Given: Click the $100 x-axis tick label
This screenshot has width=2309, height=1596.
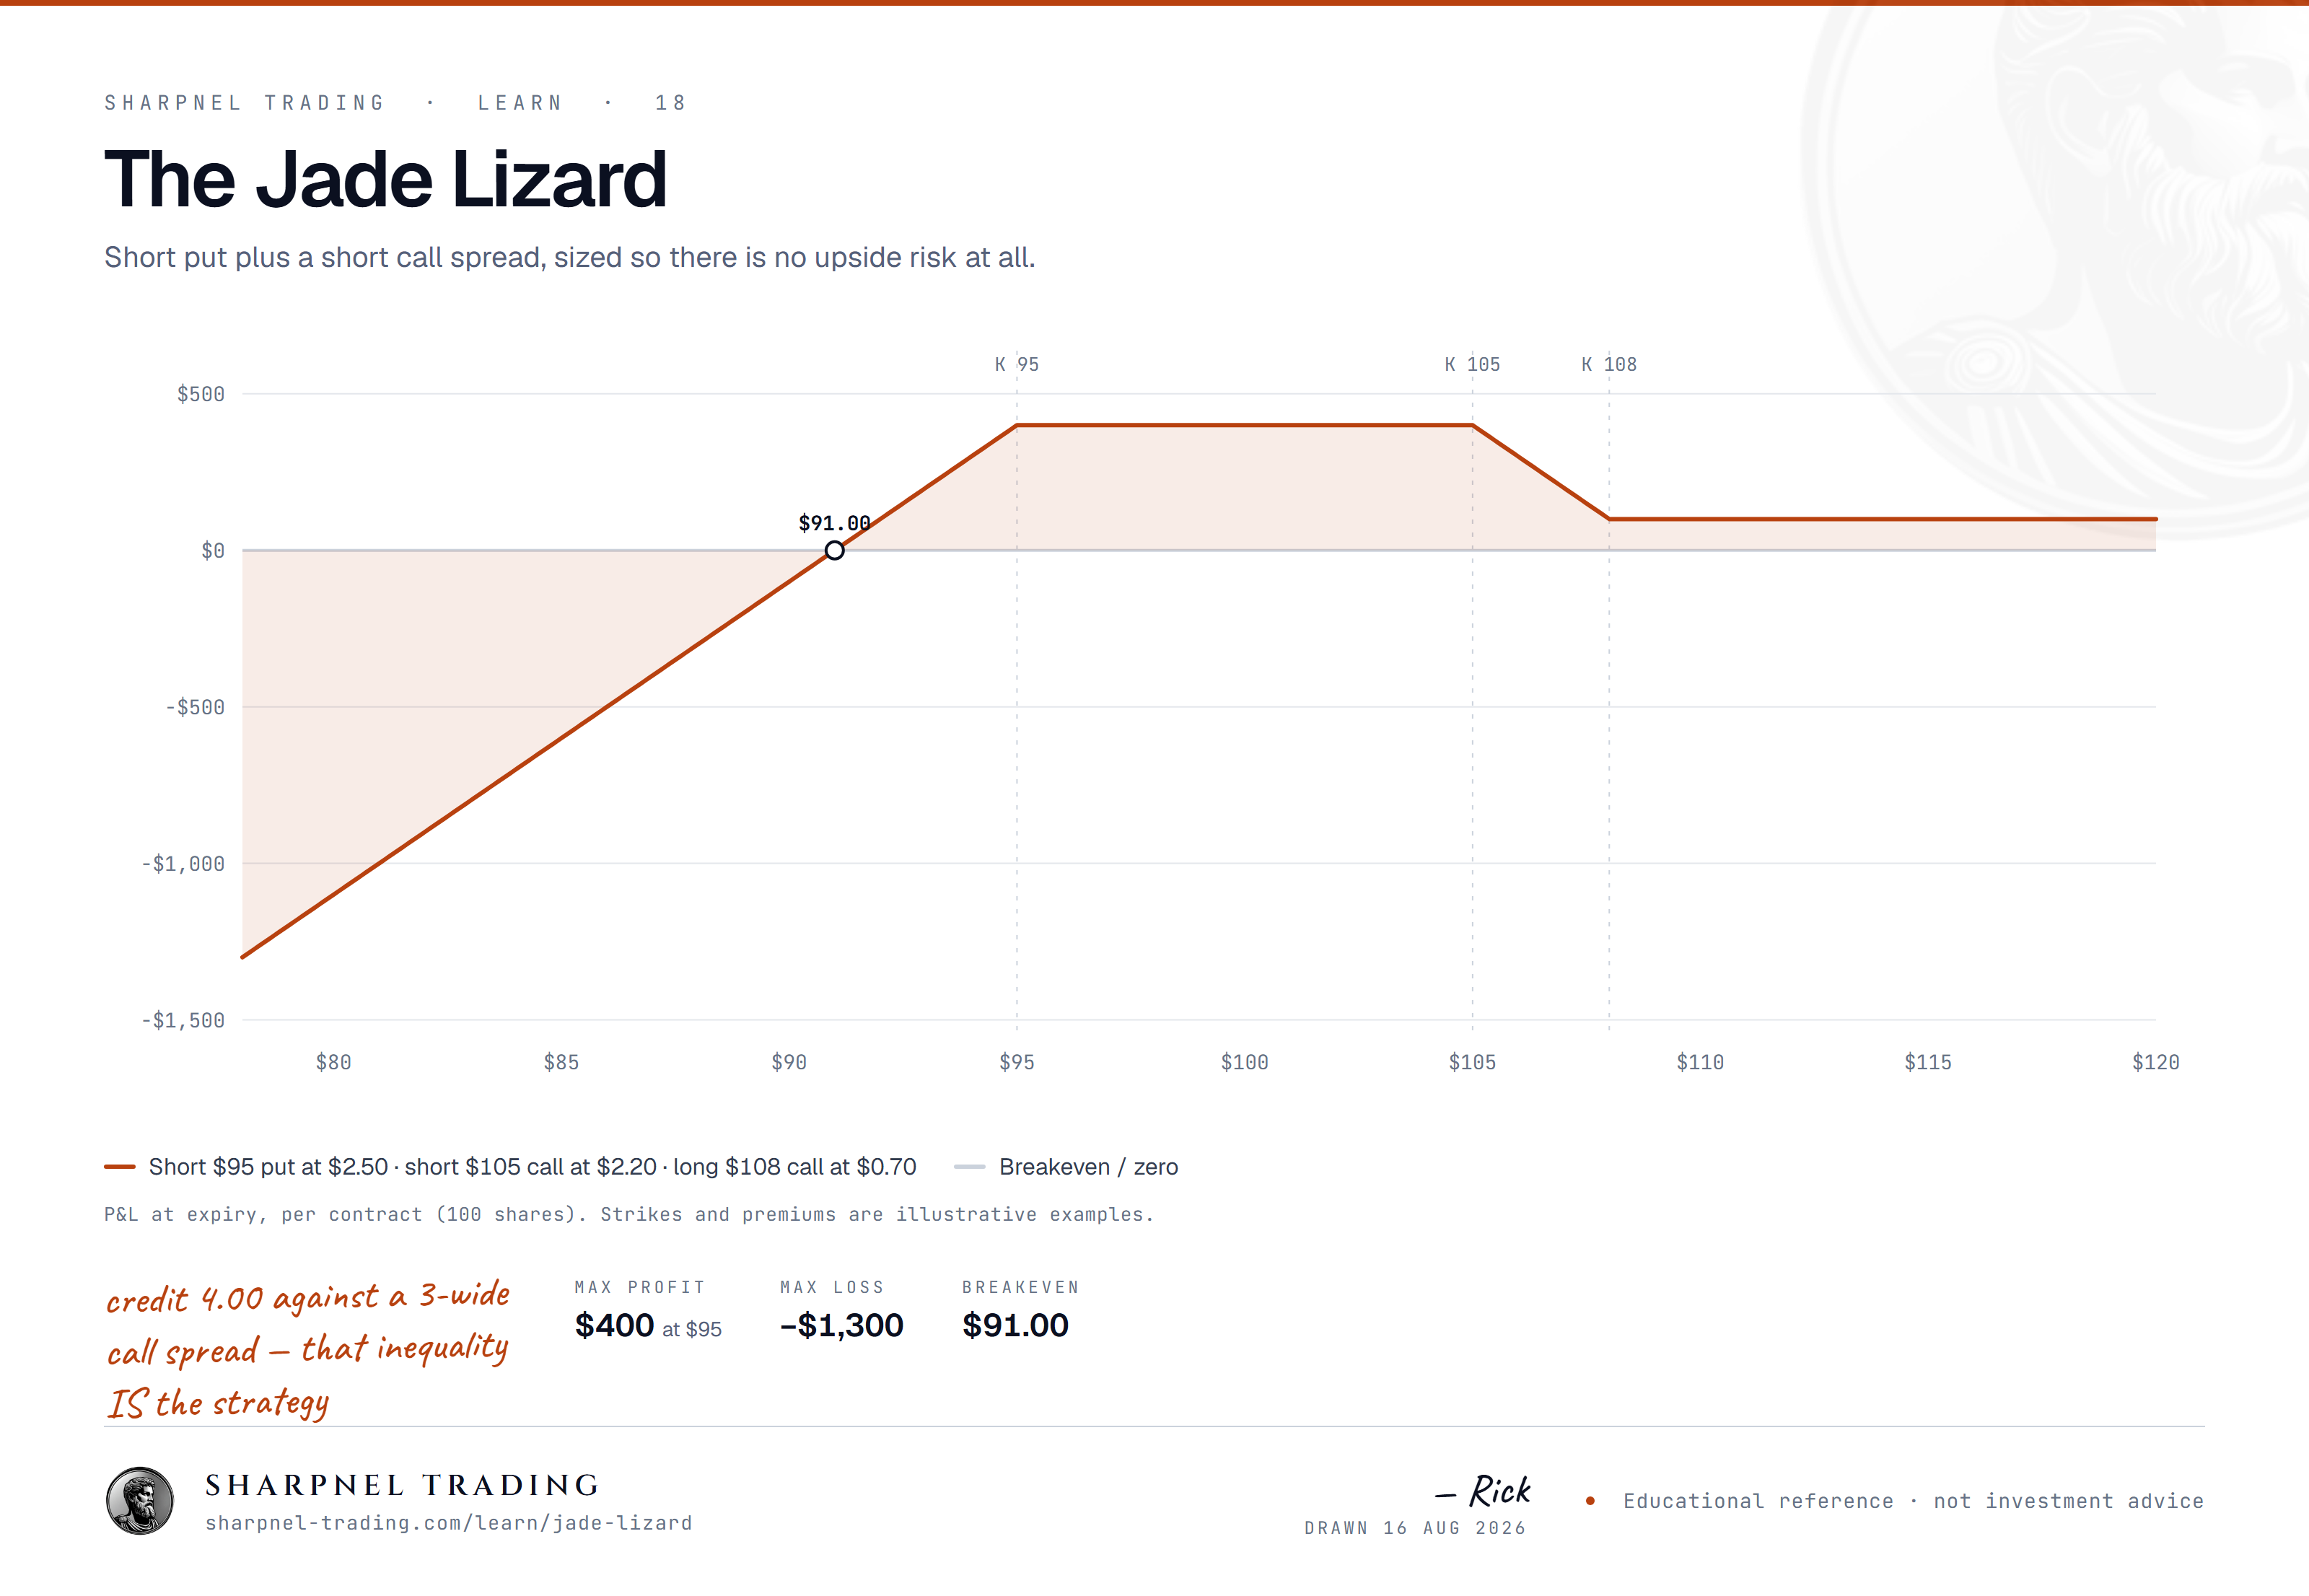Looking at the screenshot, I should tap(1244, 1062).
